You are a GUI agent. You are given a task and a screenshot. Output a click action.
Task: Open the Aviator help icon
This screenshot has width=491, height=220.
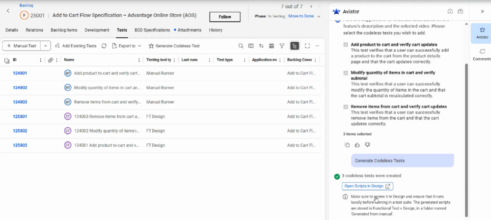460,12
